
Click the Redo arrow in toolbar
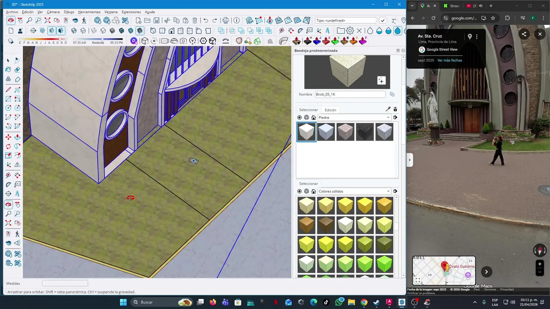click(x=214, y=20)
